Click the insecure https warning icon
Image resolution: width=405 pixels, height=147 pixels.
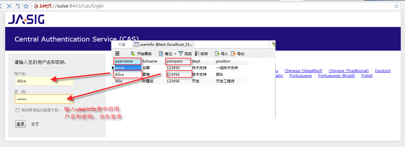[x=36, y=6]
